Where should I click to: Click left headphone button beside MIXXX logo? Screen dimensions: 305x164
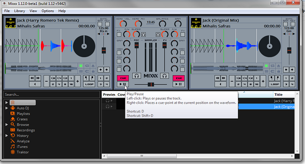136,76
